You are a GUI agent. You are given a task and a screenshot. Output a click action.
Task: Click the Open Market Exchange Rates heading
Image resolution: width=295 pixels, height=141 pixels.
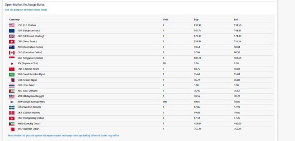click(25, 5)
